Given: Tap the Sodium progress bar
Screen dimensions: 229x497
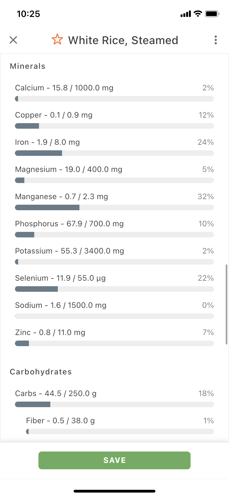Looking at the screenshot, I should [114, 316].
